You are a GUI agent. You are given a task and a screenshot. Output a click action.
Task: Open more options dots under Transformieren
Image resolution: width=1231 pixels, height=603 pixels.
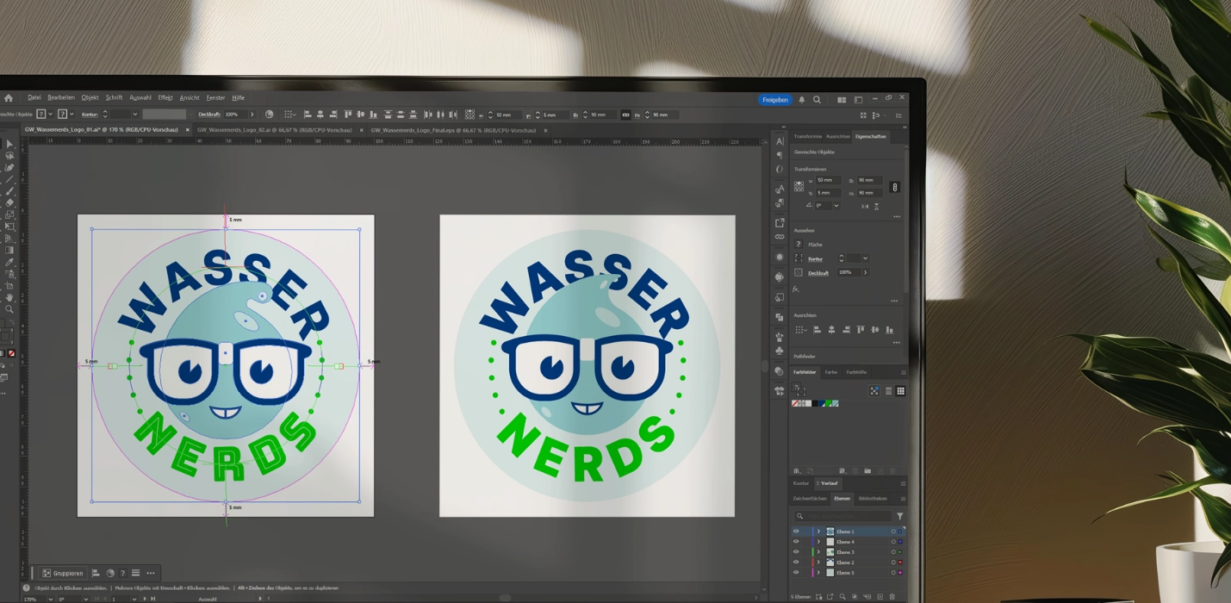897,217
